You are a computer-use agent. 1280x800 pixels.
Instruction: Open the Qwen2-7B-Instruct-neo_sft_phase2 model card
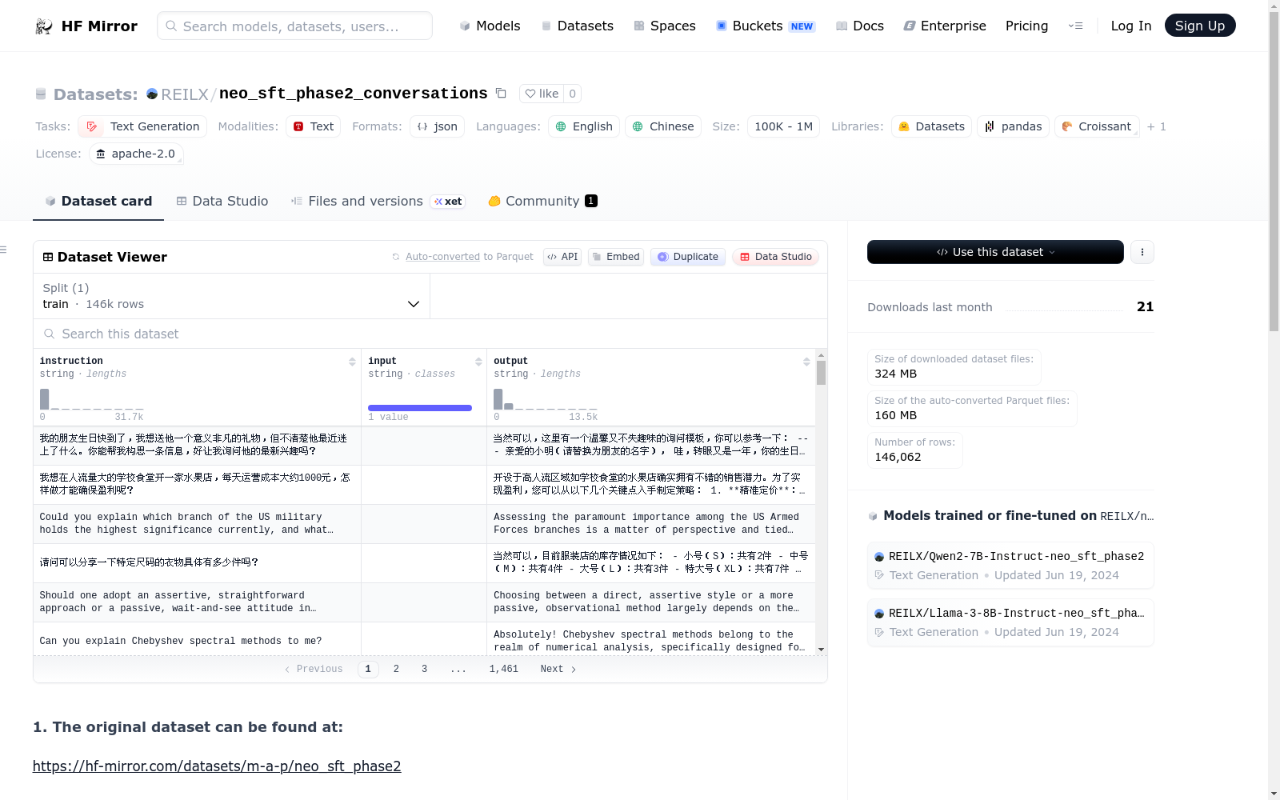(x=1010, y=566)
